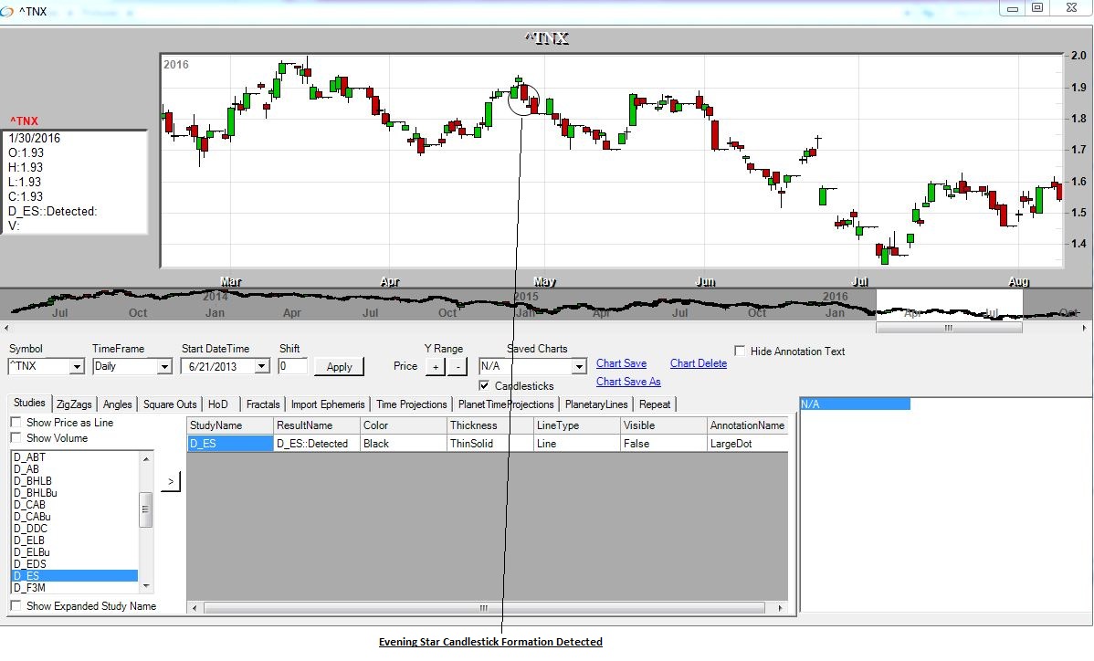The height and width of the screenshot is (661, 1094).
Task: Click the Y Range plus button
Action: coord(436,366)
